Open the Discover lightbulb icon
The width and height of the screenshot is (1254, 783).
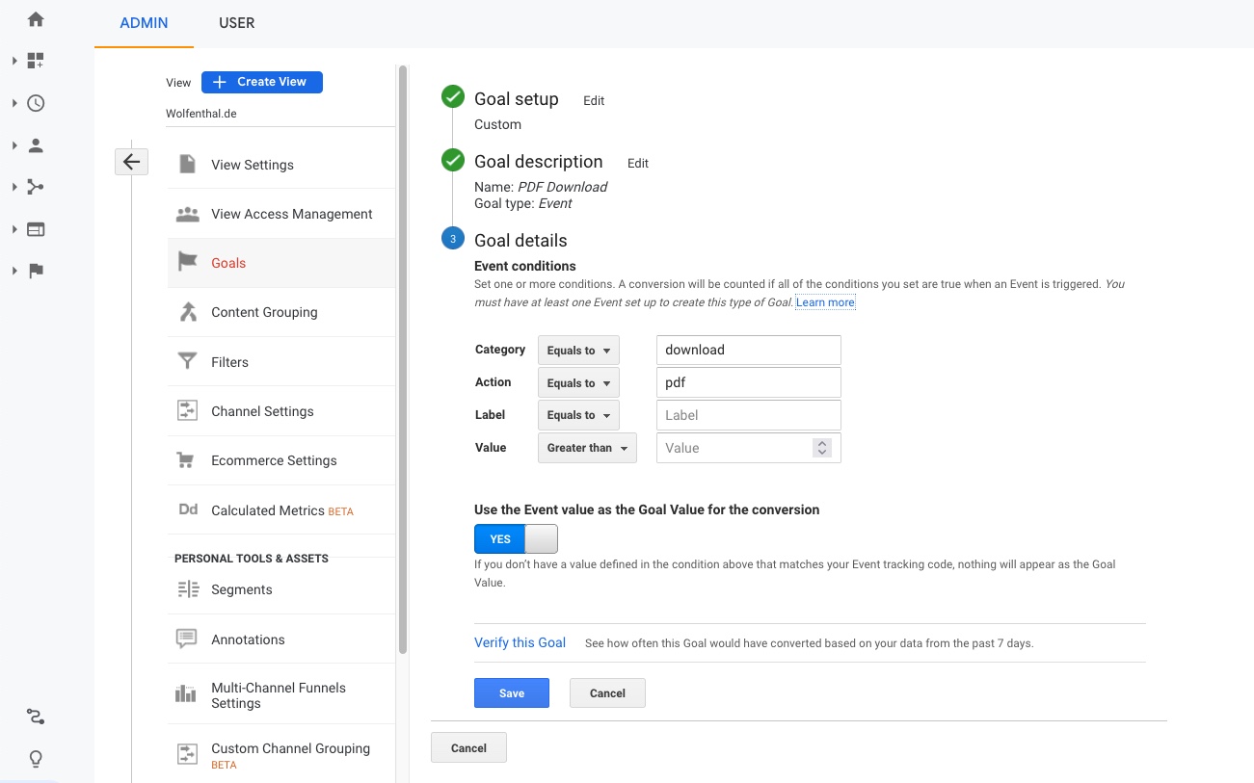[36, 759]
